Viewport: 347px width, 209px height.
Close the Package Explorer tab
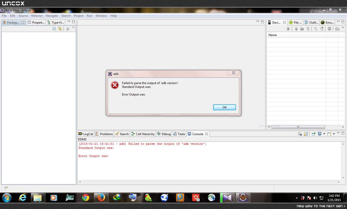23,22
